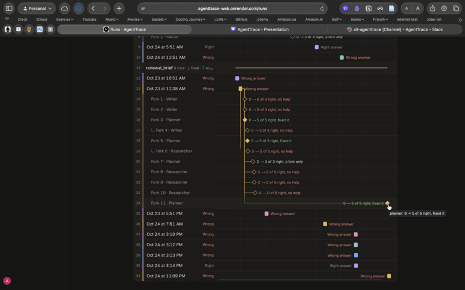465x290 pixels.
Task: Click the agenttrace-web.onrender.com/runs address field
Action: (x=232, y=8)
